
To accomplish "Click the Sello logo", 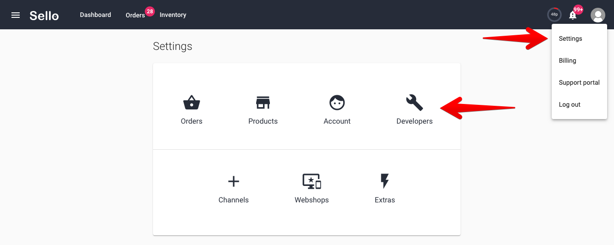I will [44, 15].
